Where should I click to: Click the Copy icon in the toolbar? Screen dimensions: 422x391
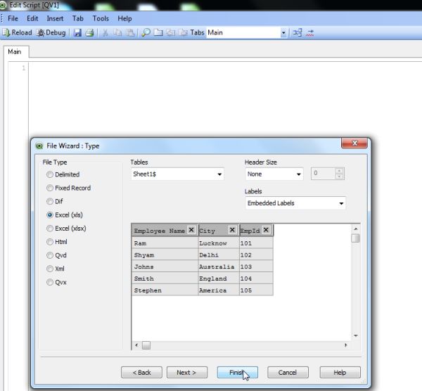(x=117, y=32)
